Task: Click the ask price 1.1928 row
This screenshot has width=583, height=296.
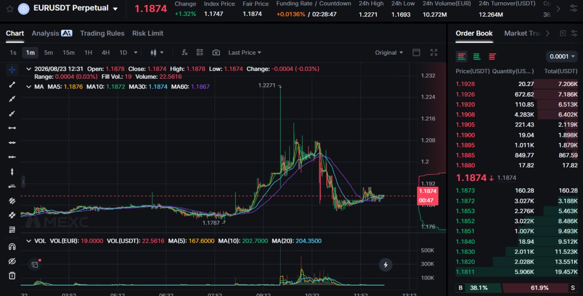Action: coord(517,84)
